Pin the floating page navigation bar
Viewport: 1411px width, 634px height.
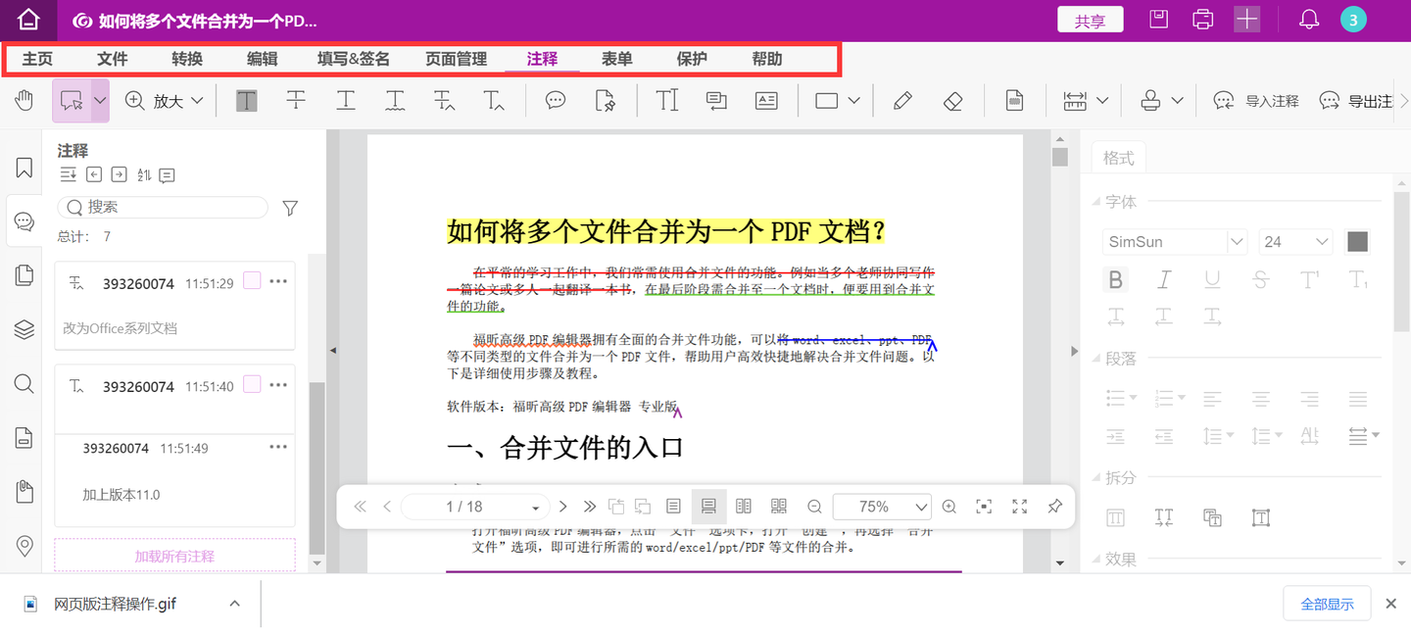1055,507
